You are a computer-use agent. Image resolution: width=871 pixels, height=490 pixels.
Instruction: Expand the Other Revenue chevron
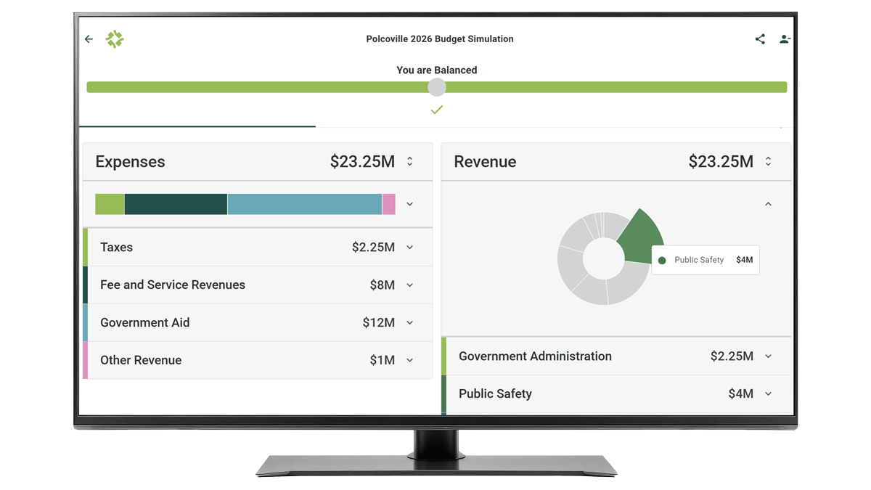(410, 361)
